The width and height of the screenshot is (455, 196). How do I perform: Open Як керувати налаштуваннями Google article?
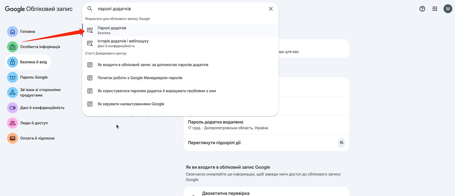click(131, 104)
